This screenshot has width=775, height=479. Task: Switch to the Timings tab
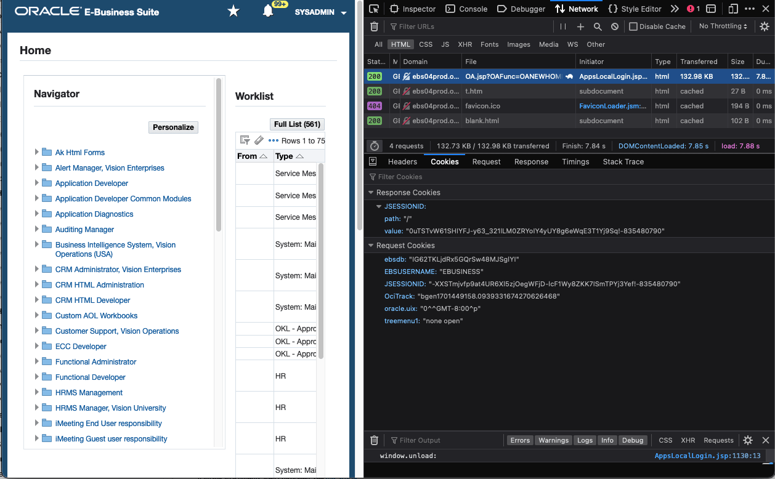[x=576, y=162]
